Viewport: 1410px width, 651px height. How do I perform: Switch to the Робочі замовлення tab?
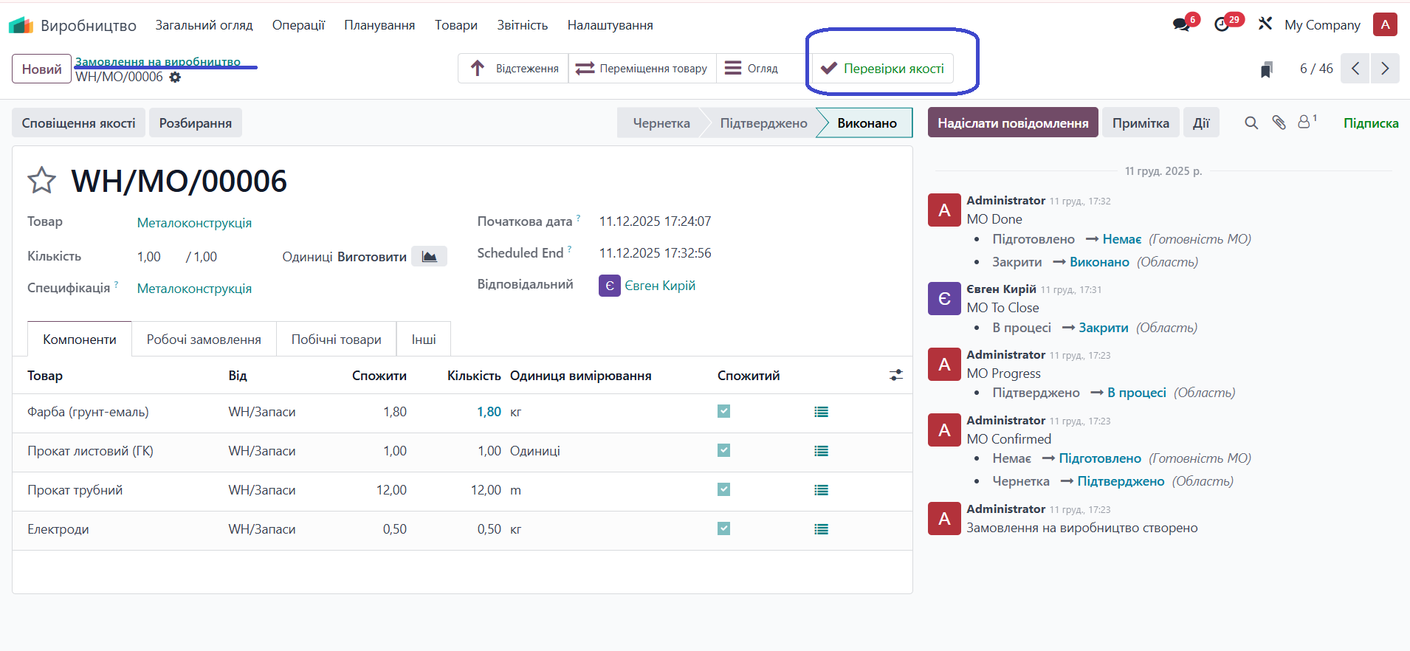[x=204, y=340]
